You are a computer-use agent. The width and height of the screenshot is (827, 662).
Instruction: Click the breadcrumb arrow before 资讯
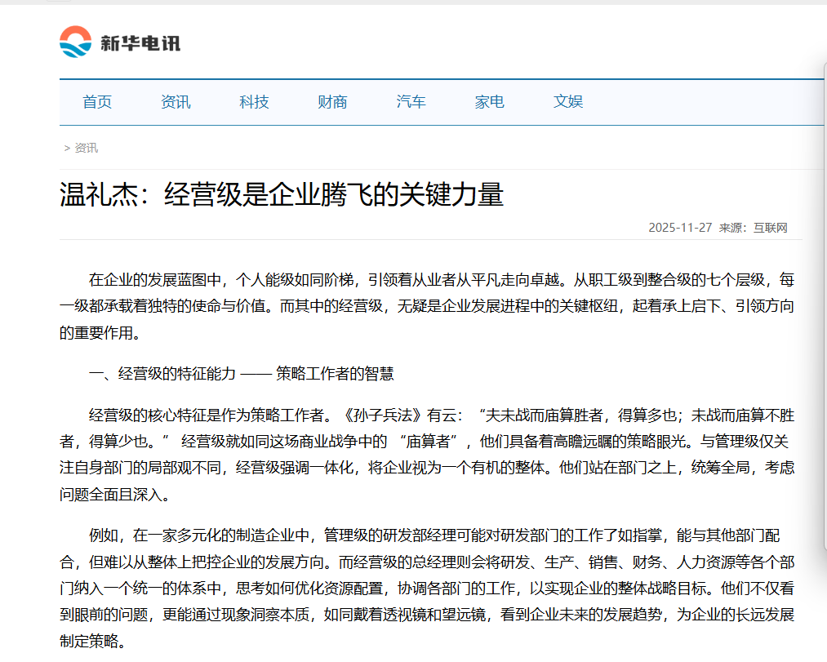(x=66, y=148)
